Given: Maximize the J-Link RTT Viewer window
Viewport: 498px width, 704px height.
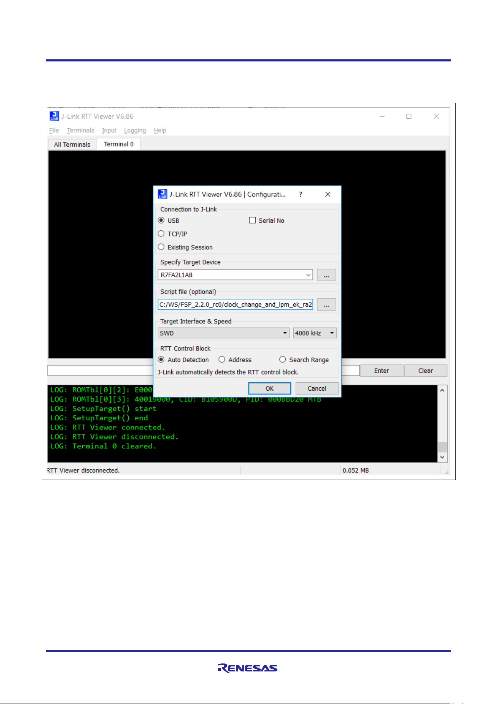Looking at the screenshot, I should point(409,116).
